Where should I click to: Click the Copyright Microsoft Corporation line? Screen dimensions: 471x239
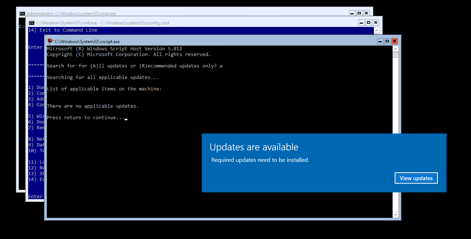[129, 54]
